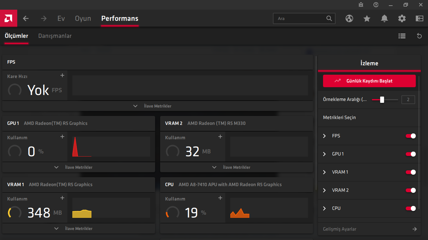The image size is (428, 240).
Task: Click the "Yok" frame rate value
Action: point(38,90)
